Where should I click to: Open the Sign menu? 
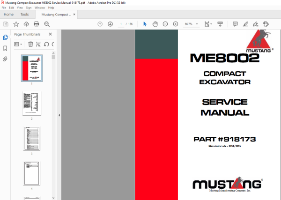coord(29,7)
